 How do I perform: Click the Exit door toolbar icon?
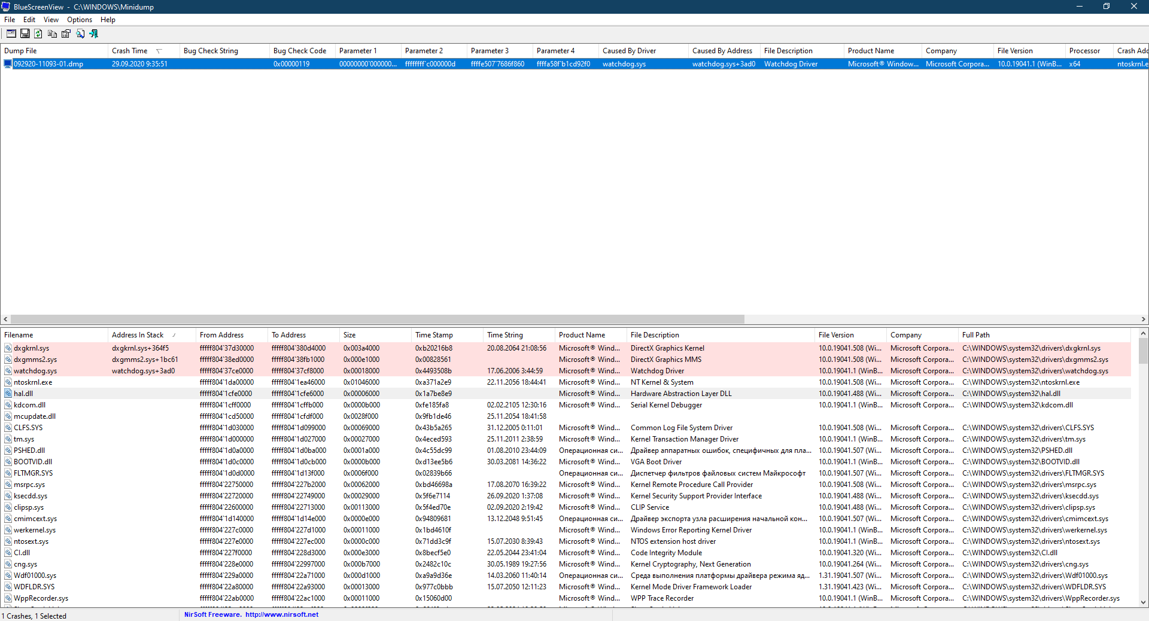tap(94, 34)
